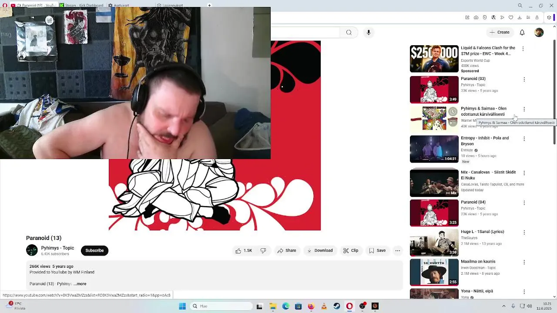Open more options for Maailma on kaunis

(x=524, y=262)
